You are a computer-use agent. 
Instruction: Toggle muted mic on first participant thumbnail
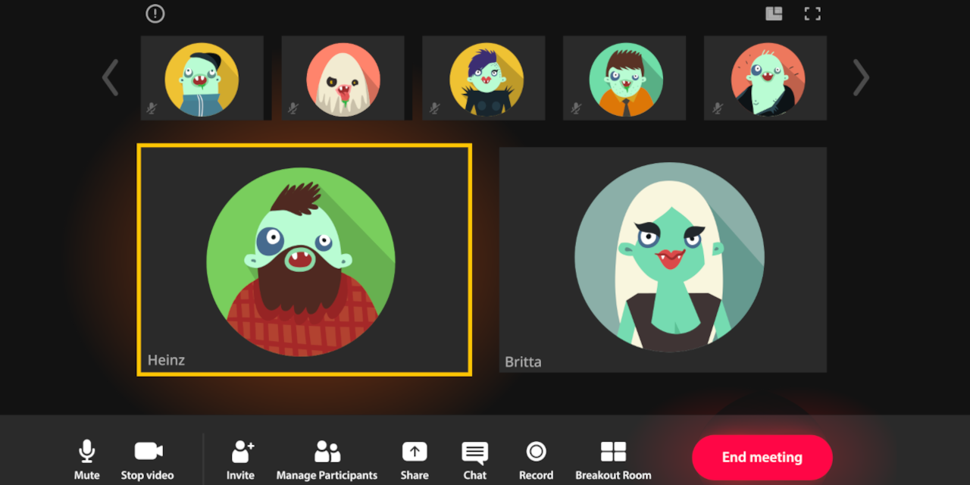[152, 108]
